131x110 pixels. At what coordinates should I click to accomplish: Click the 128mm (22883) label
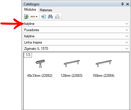click(x=72, y=76)
